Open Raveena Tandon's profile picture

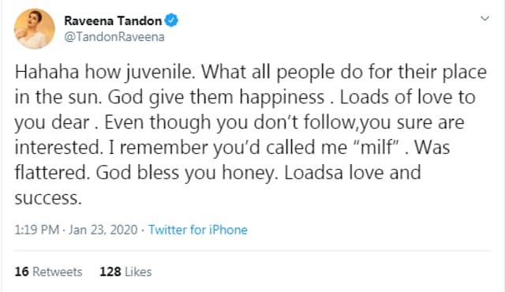[x=34, y=29]
